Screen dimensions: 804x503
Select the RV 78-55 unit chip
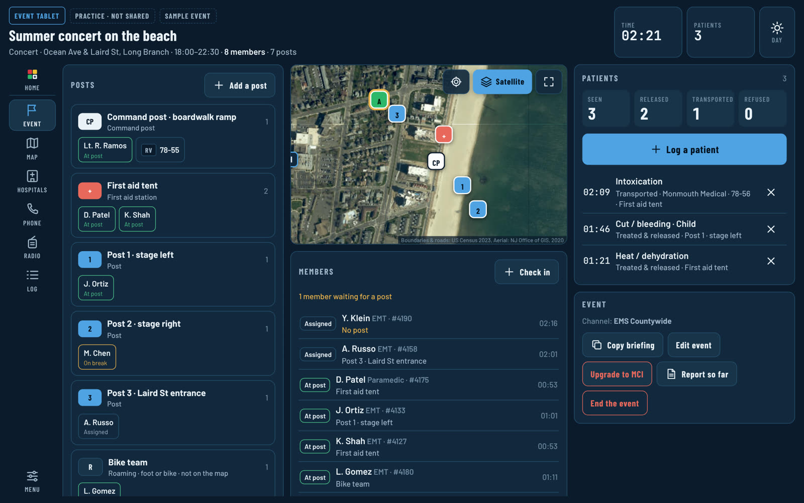pos(161,150)
